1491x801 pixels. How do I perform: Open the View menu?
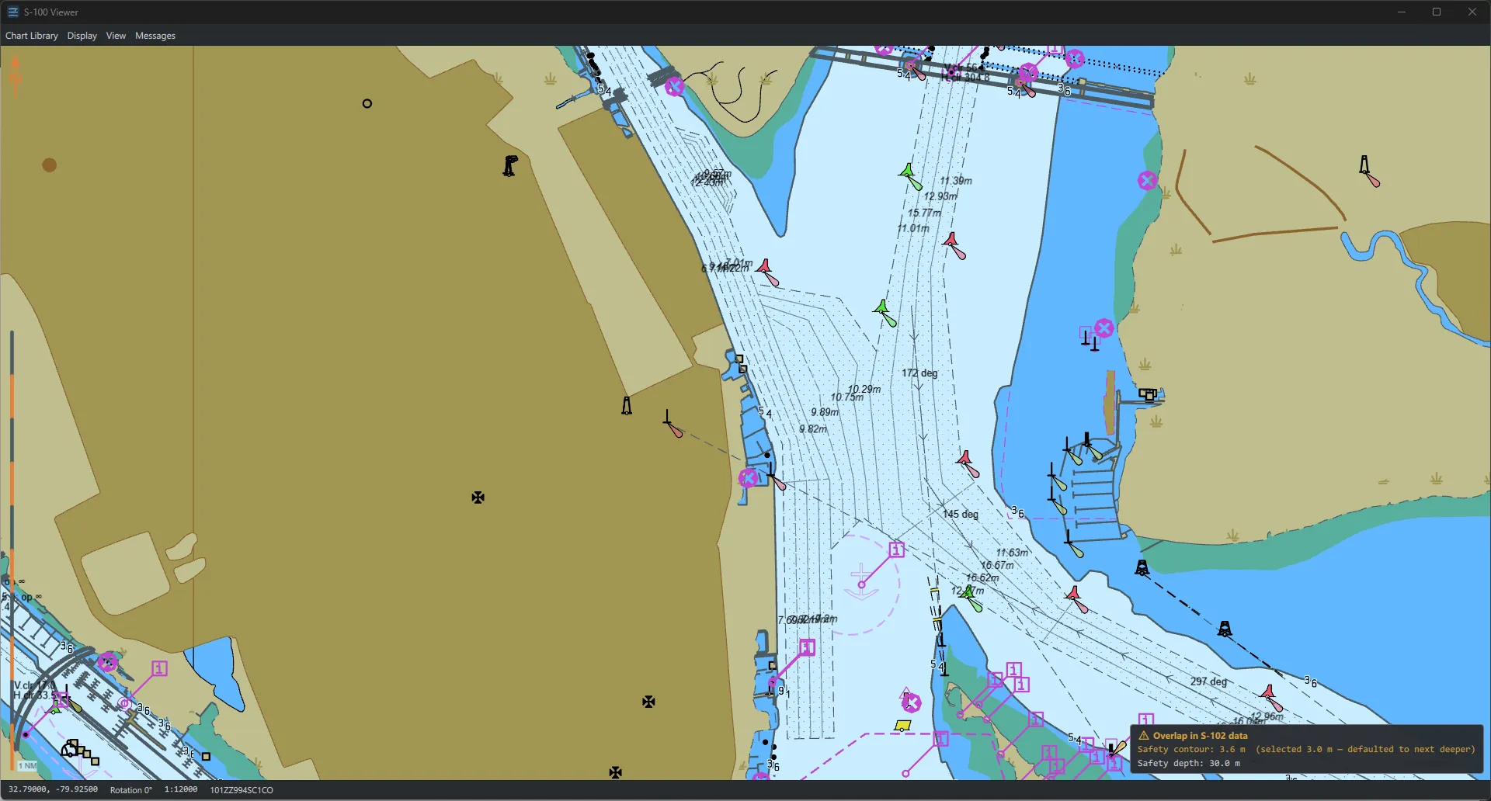click(116, 36)
